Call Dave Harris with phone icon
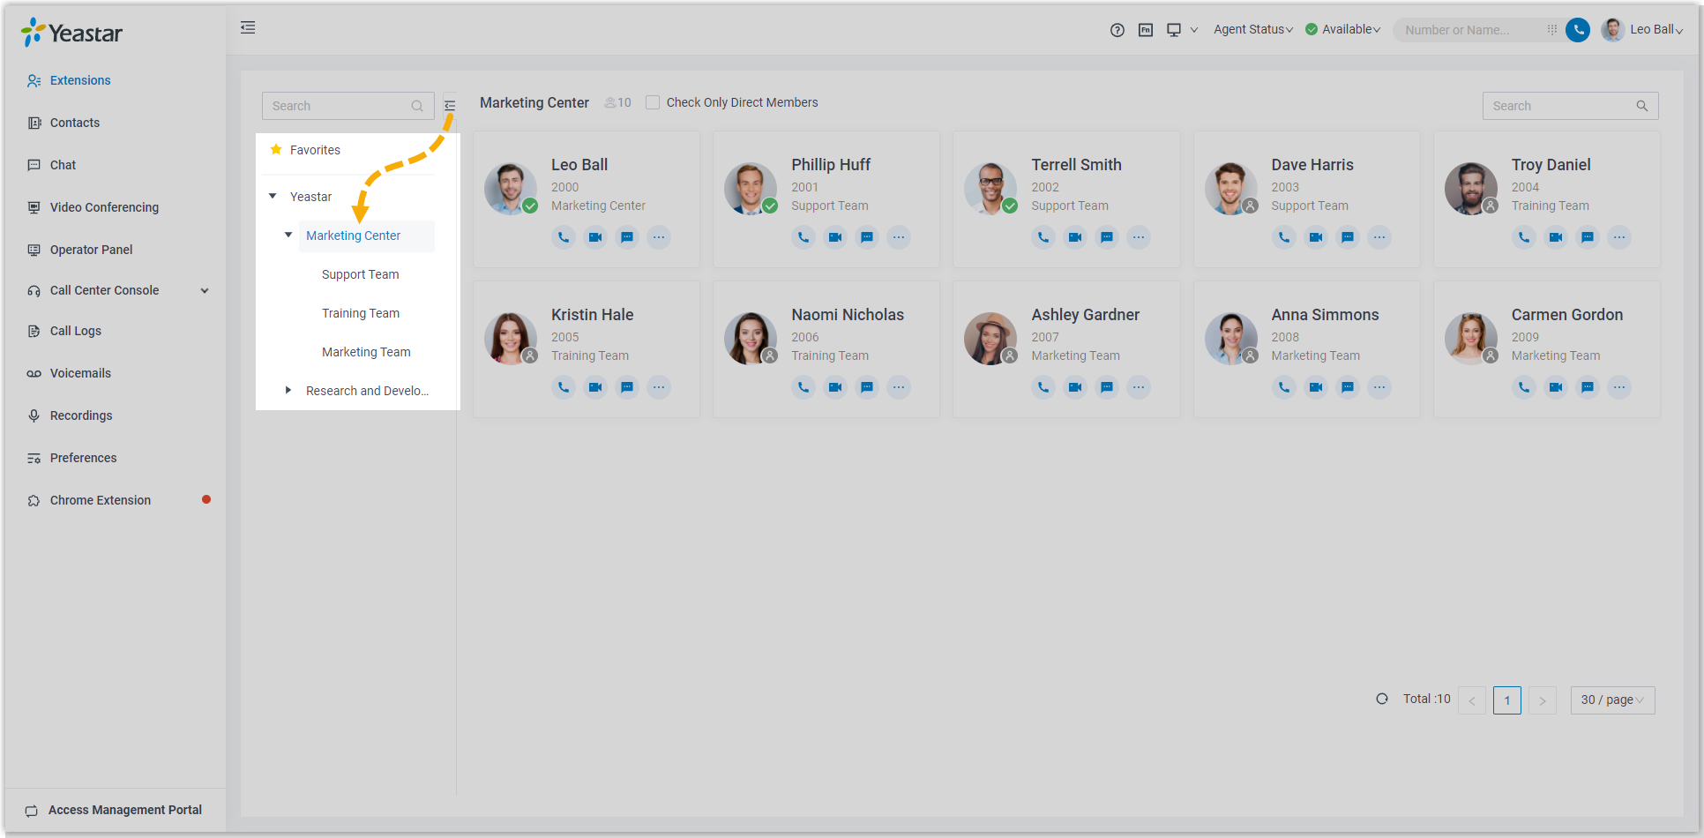Viewport: 1704px width, 838px height. (1284, 237)
